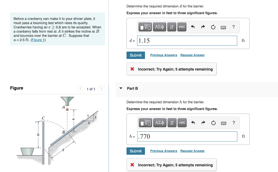The image size is (278, 172).
Task: Submit the answer for h
Action: tap(136, 151)
